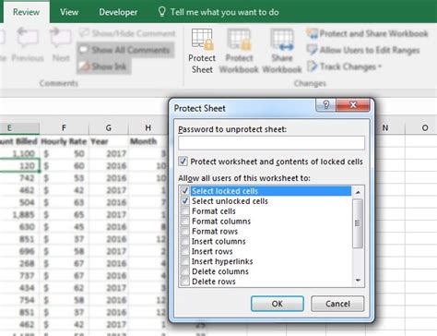437x336 pixels.
Task: Select column G header
Action: pyautogui.click(x=108, y=127)
